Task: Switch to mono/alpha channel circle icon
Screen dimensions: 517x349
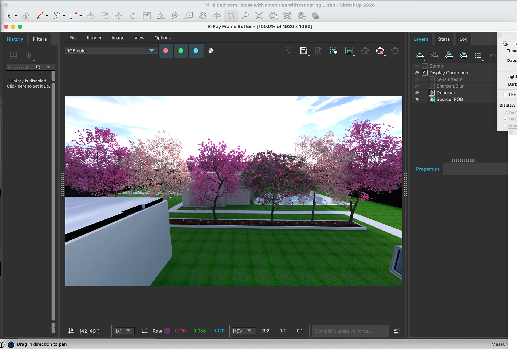Action: pos(211,51)
